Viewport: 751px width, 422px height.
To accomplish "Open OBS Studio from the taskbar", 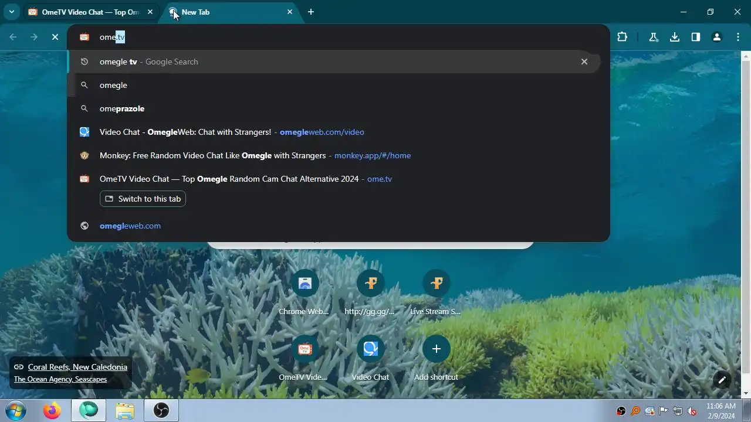I will (161, 411).
